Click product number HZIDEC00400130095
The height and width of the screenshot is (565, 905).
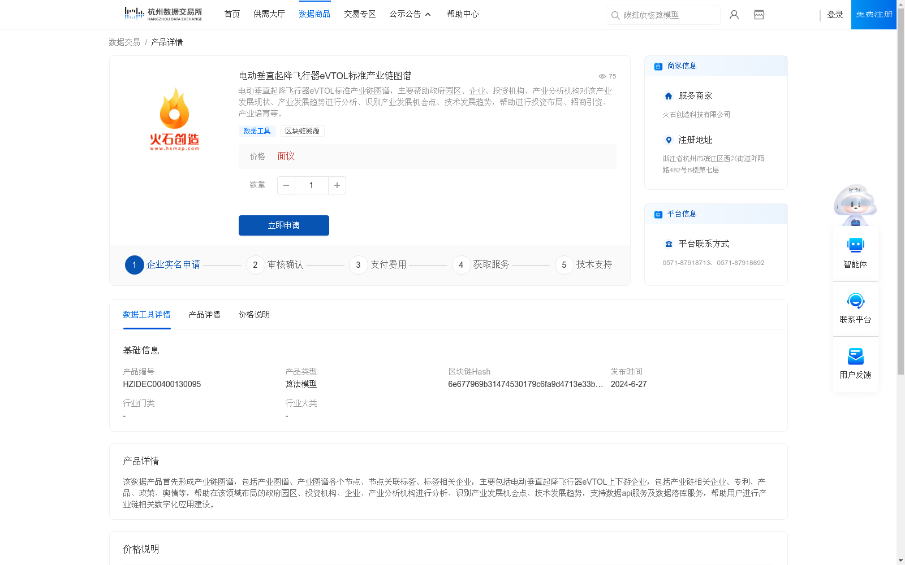coord(162,384)
